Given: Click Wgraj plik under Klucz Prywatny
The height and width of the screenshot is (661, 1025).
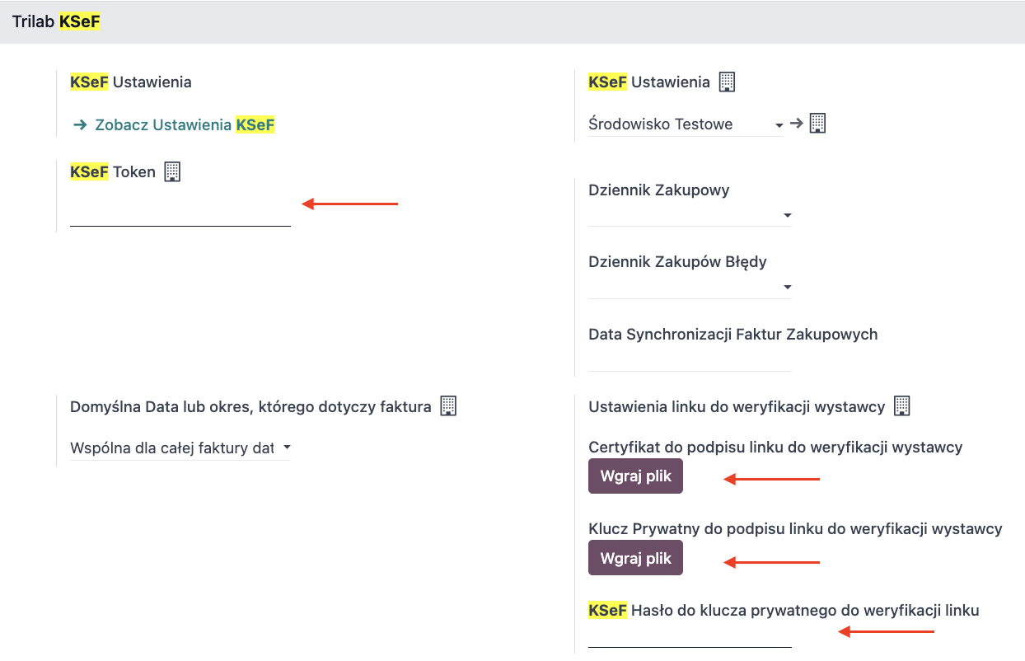Looking at the screenshot, I should pos(635,558).
